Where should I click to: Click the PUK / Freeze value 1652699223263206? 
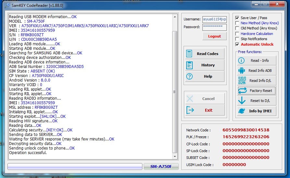click(x=246, y=137)
